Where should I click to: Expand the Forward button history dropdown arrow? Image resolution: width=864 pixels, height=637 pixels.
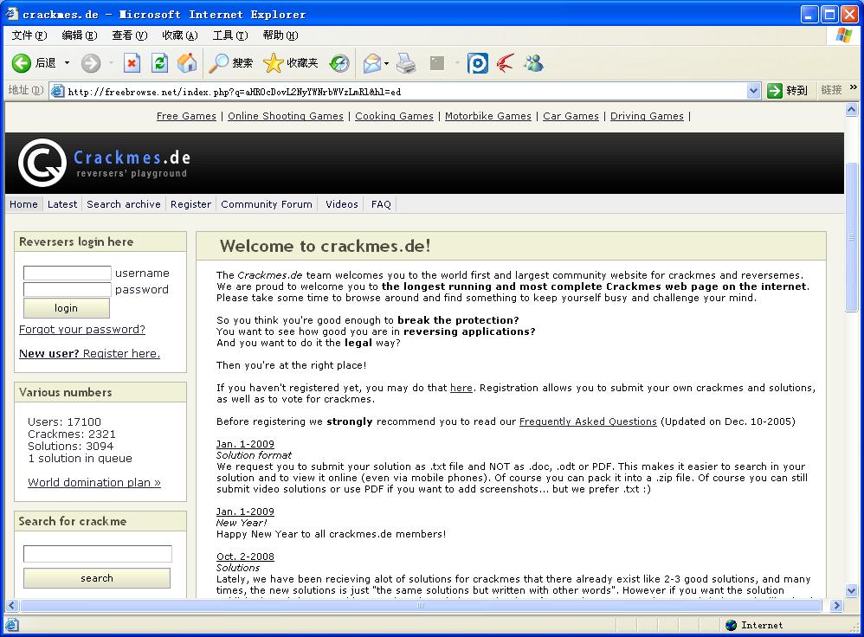pos(111,63)
